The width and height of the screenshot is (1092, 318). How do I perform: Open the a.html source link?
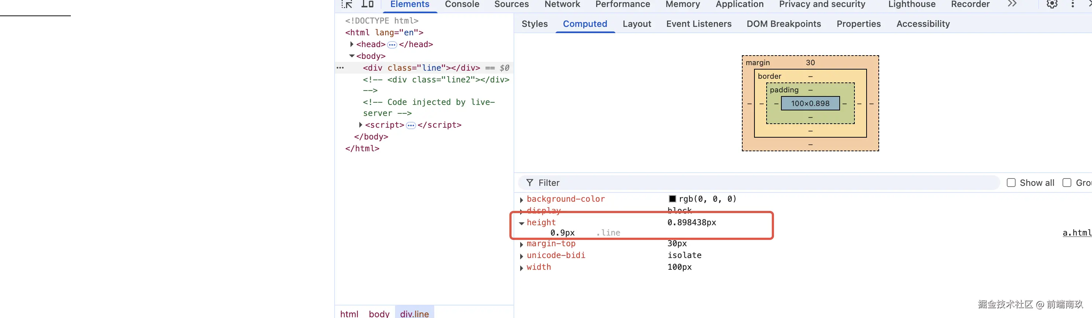pos(1077,233)
